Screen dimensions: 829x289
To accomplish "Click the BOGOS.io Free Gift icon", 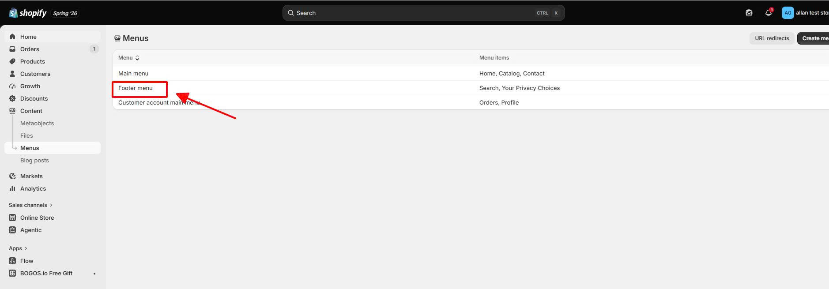I will pos(12,273).
